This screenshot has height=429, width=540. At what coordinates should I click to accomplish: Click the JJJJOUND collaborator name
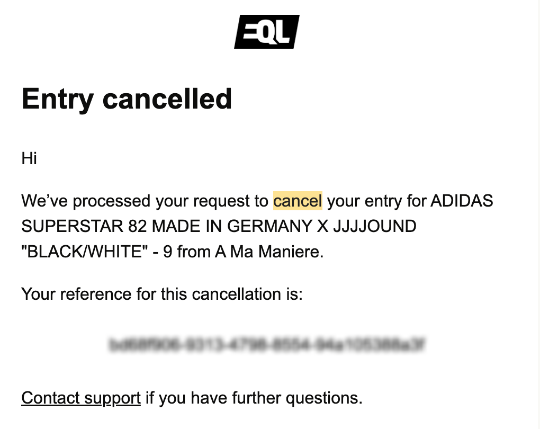pos(375,226)
